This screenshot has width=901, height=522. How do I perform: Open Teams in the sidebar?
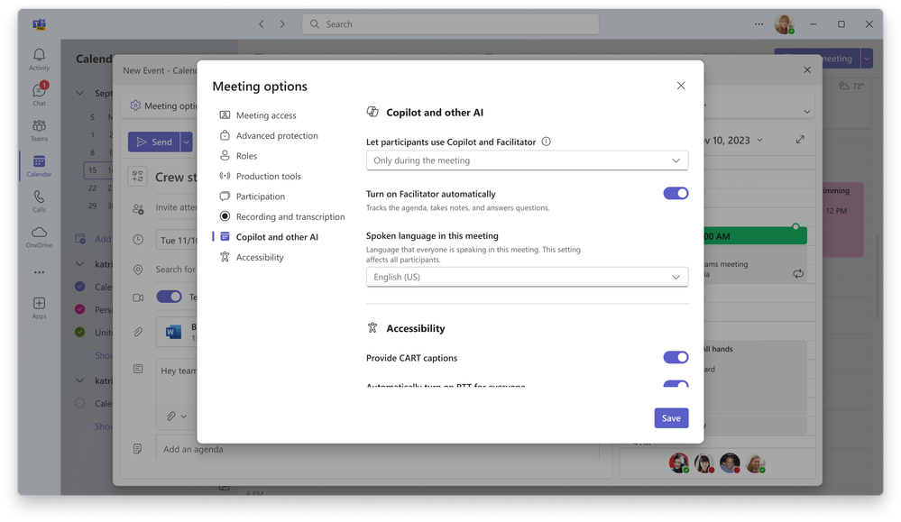pos(39,131)
